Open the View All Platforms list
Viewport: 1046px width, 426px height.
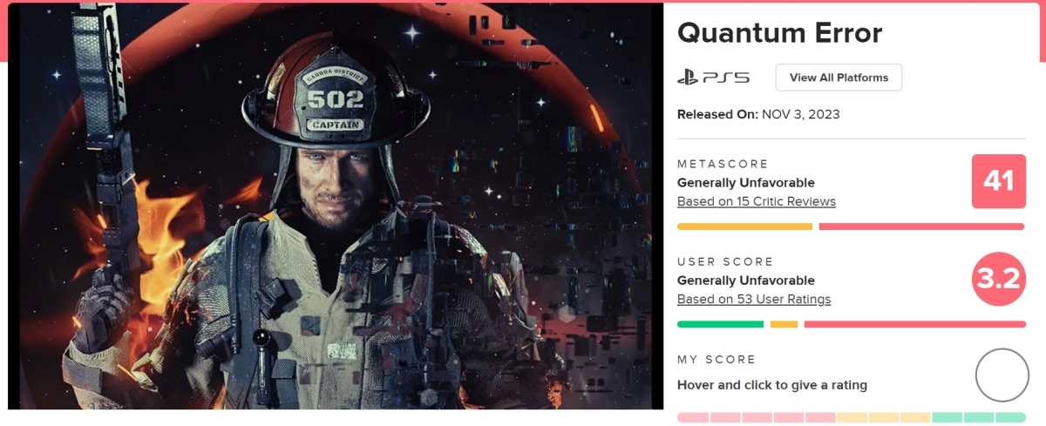coord(839,78)
